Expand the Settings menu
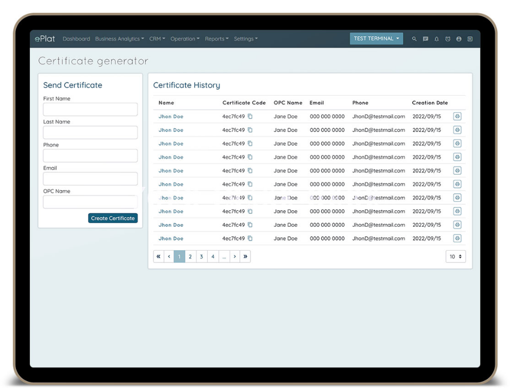Image resolution: width=510 pixels, height=388 pixels. (246, 39)
